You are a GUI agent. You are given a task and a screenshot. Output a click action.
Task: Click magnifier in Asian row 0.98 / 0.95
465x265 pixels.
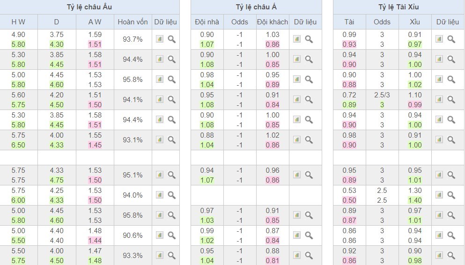pyautogui.click(x=309, y=80)
